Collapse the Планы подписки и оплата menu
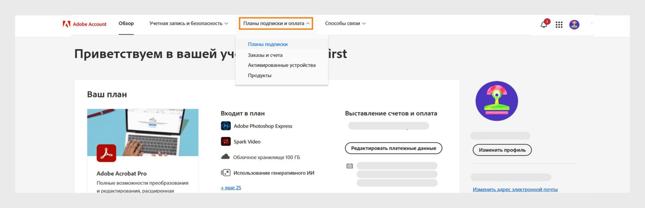The image size is (645, 208). (276, 23)
